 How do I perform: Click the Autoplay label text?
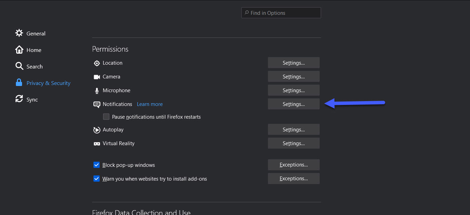tap(113, 130)
